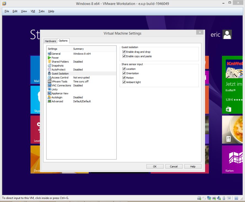Click the message log icon in status bar
The height and width of the screenshot is (202, 245).
tap(236, 198)
